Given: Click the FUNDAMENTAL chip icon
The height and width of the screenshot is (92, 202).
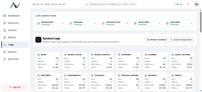Looking at the screenshot, I should (65, 76).
